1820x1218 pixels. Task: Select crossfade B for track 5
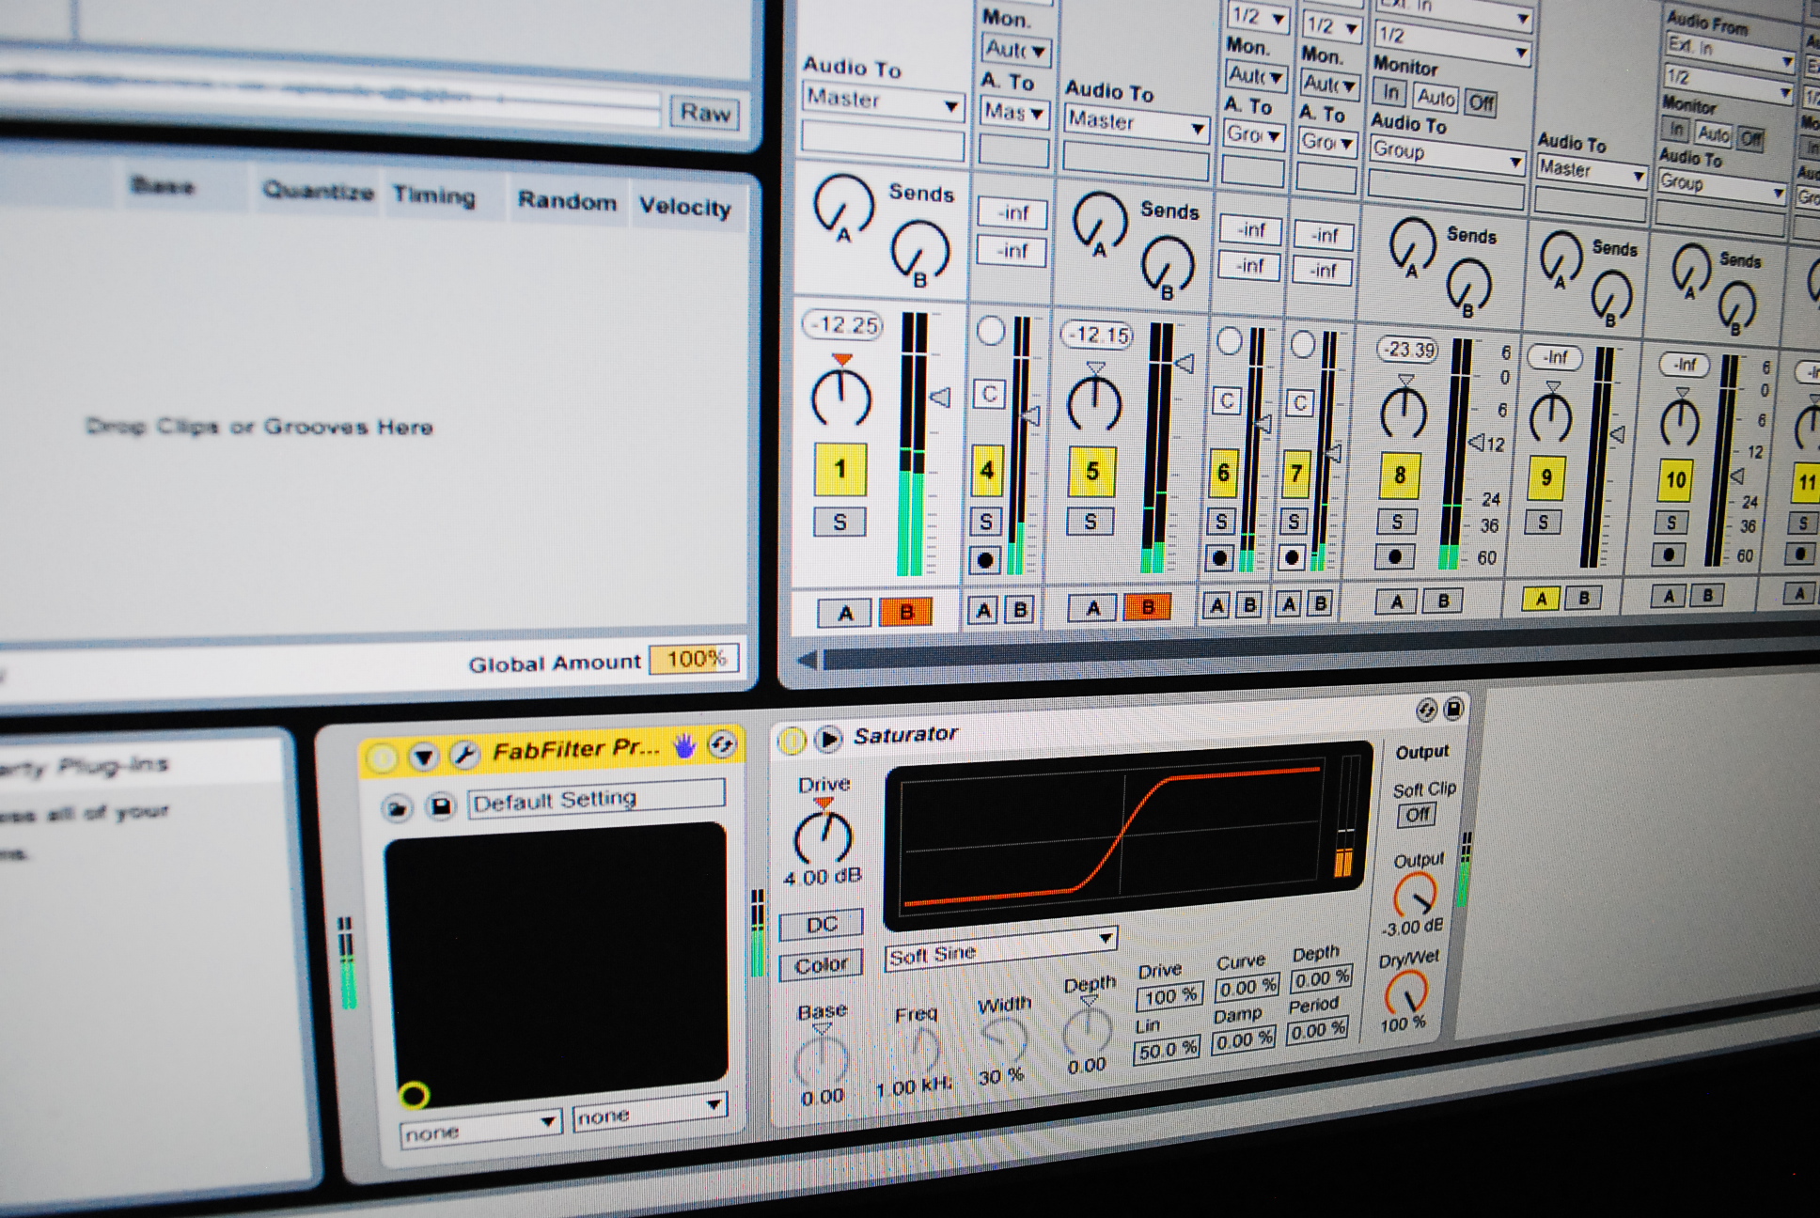(x=1147, y=607)
